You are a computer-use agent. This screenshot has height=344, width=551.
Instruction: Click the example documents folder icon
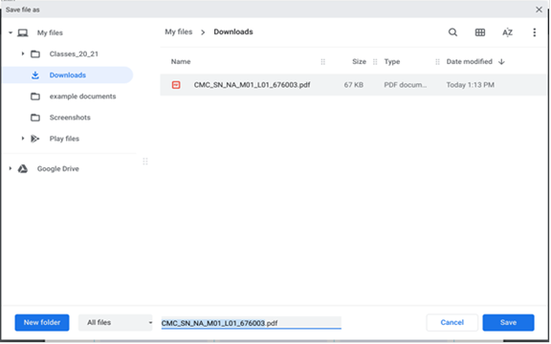coord(35,97)
